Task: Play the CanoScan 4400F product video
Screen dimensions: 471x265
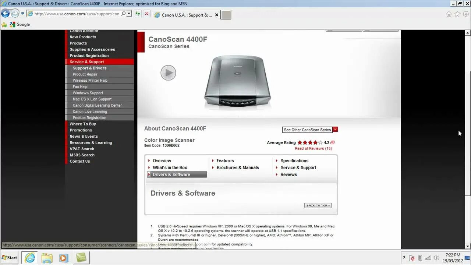Action: tap(168, 73)
